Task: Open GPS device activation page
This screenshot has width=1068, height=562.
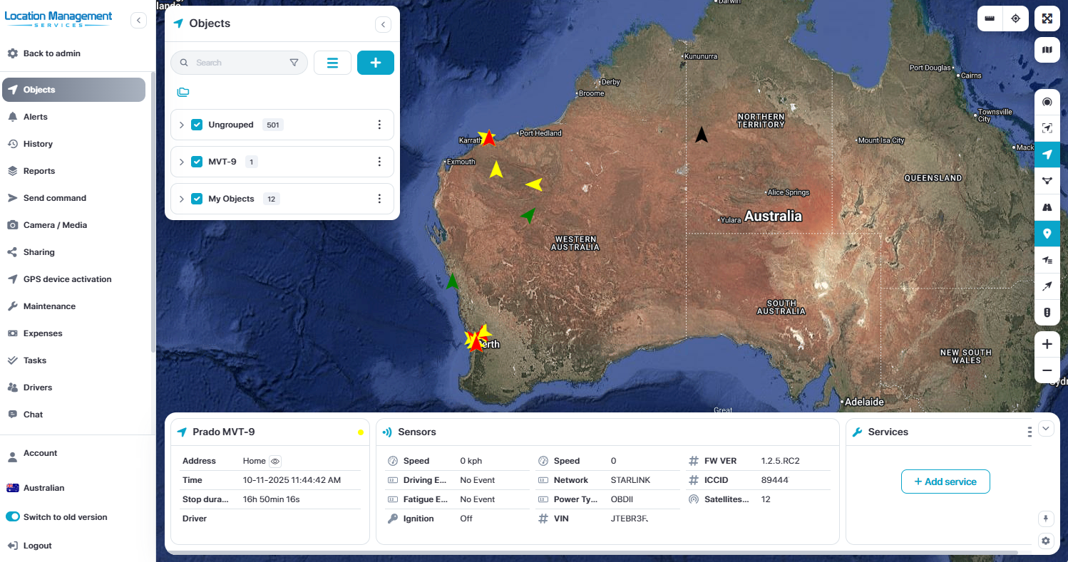Action: [74, 279]
